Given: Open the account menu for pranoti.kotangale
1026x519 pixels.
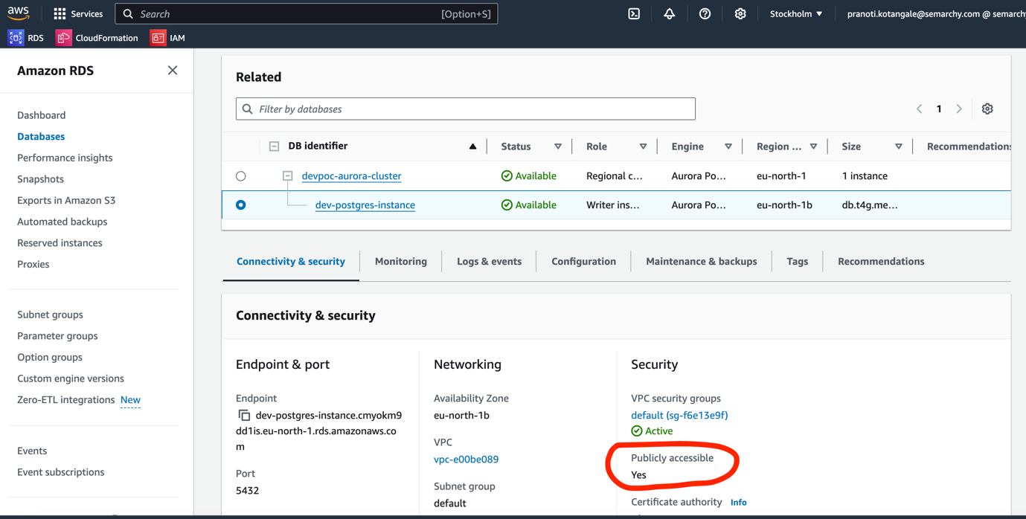Looking at the screenshot, I should click(936, 13).
